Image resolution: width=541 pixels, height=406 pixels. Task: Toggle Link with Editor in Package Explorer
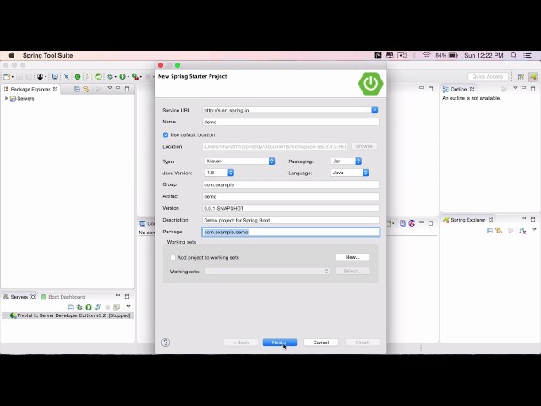[x=86, y=89]
